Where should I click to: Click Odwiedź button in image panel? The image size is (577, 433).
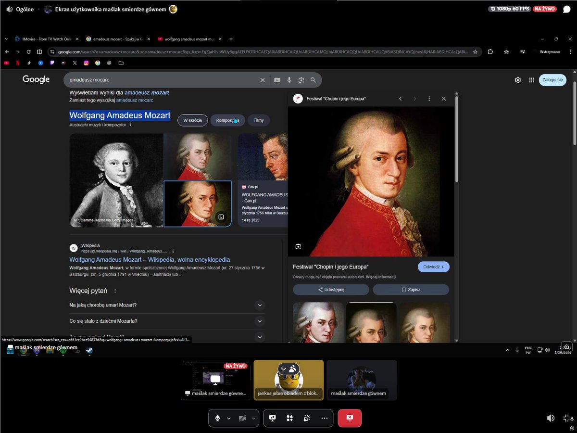[433, 267]
